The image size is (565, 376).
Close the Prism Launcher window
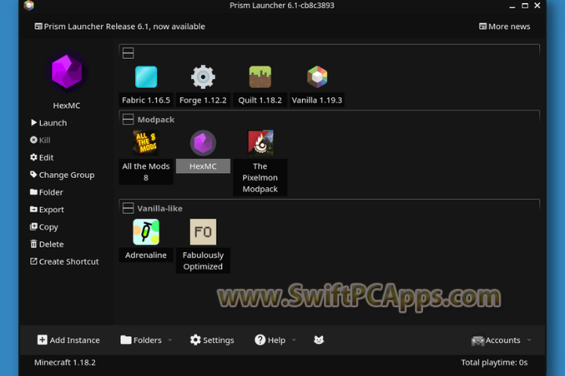click(538, 5)
